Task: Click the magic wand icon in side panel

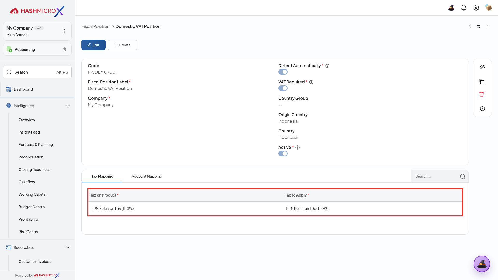Action: [482, 67]
